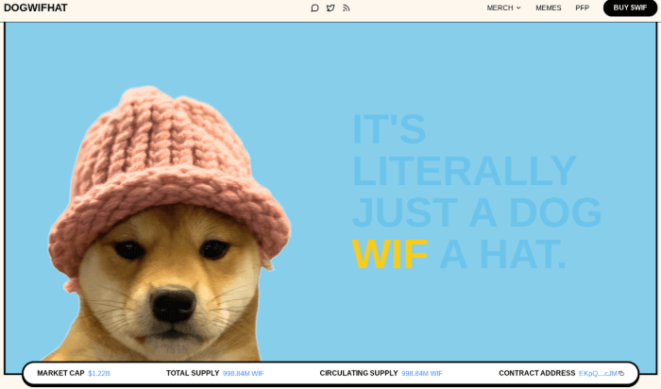Open the PFP page

583,8
